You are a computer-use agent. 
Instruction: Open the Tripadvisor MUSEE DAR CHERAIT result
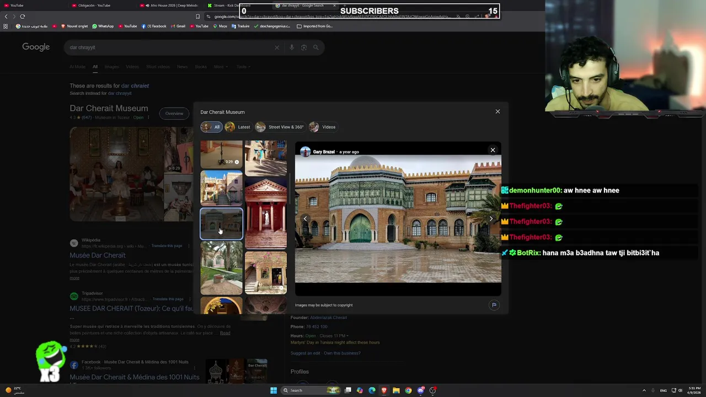click(131, 309)
